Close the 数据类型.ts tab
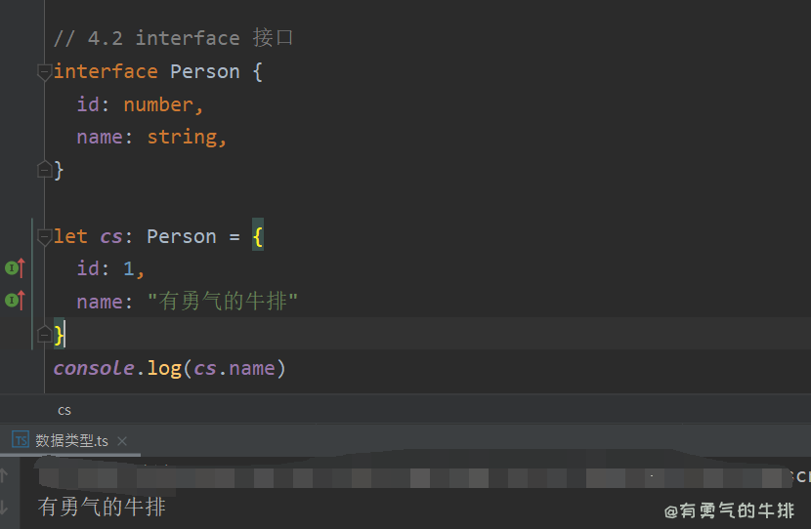The width and height of the screenshot is (811, 529). pos(122,441)
